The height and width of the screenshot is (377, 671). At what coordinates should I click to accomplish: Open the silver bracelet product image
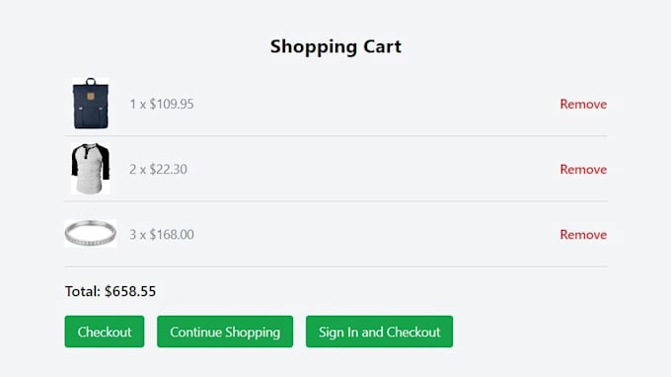(91, 234)
